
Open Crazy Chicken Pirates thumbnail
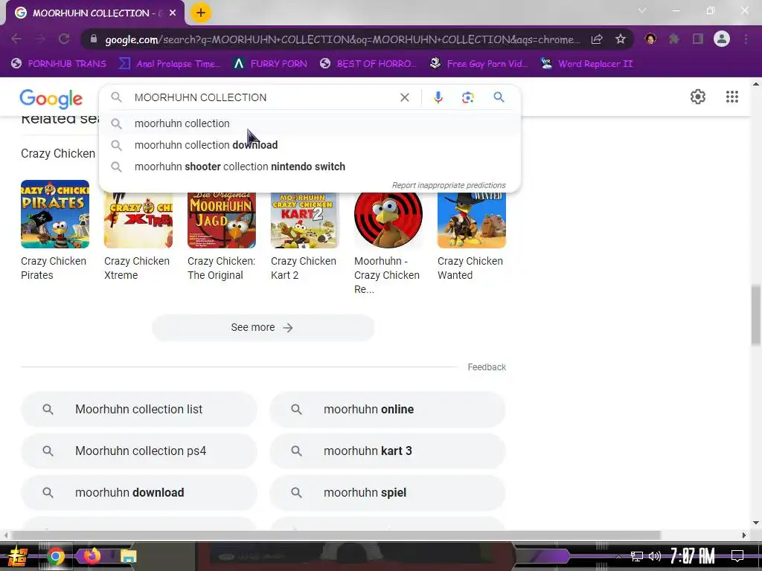tap(55, 214)
